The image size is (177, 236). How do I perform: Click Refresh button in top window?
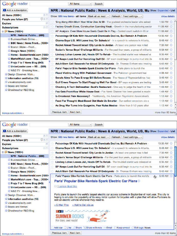[116, 16]
